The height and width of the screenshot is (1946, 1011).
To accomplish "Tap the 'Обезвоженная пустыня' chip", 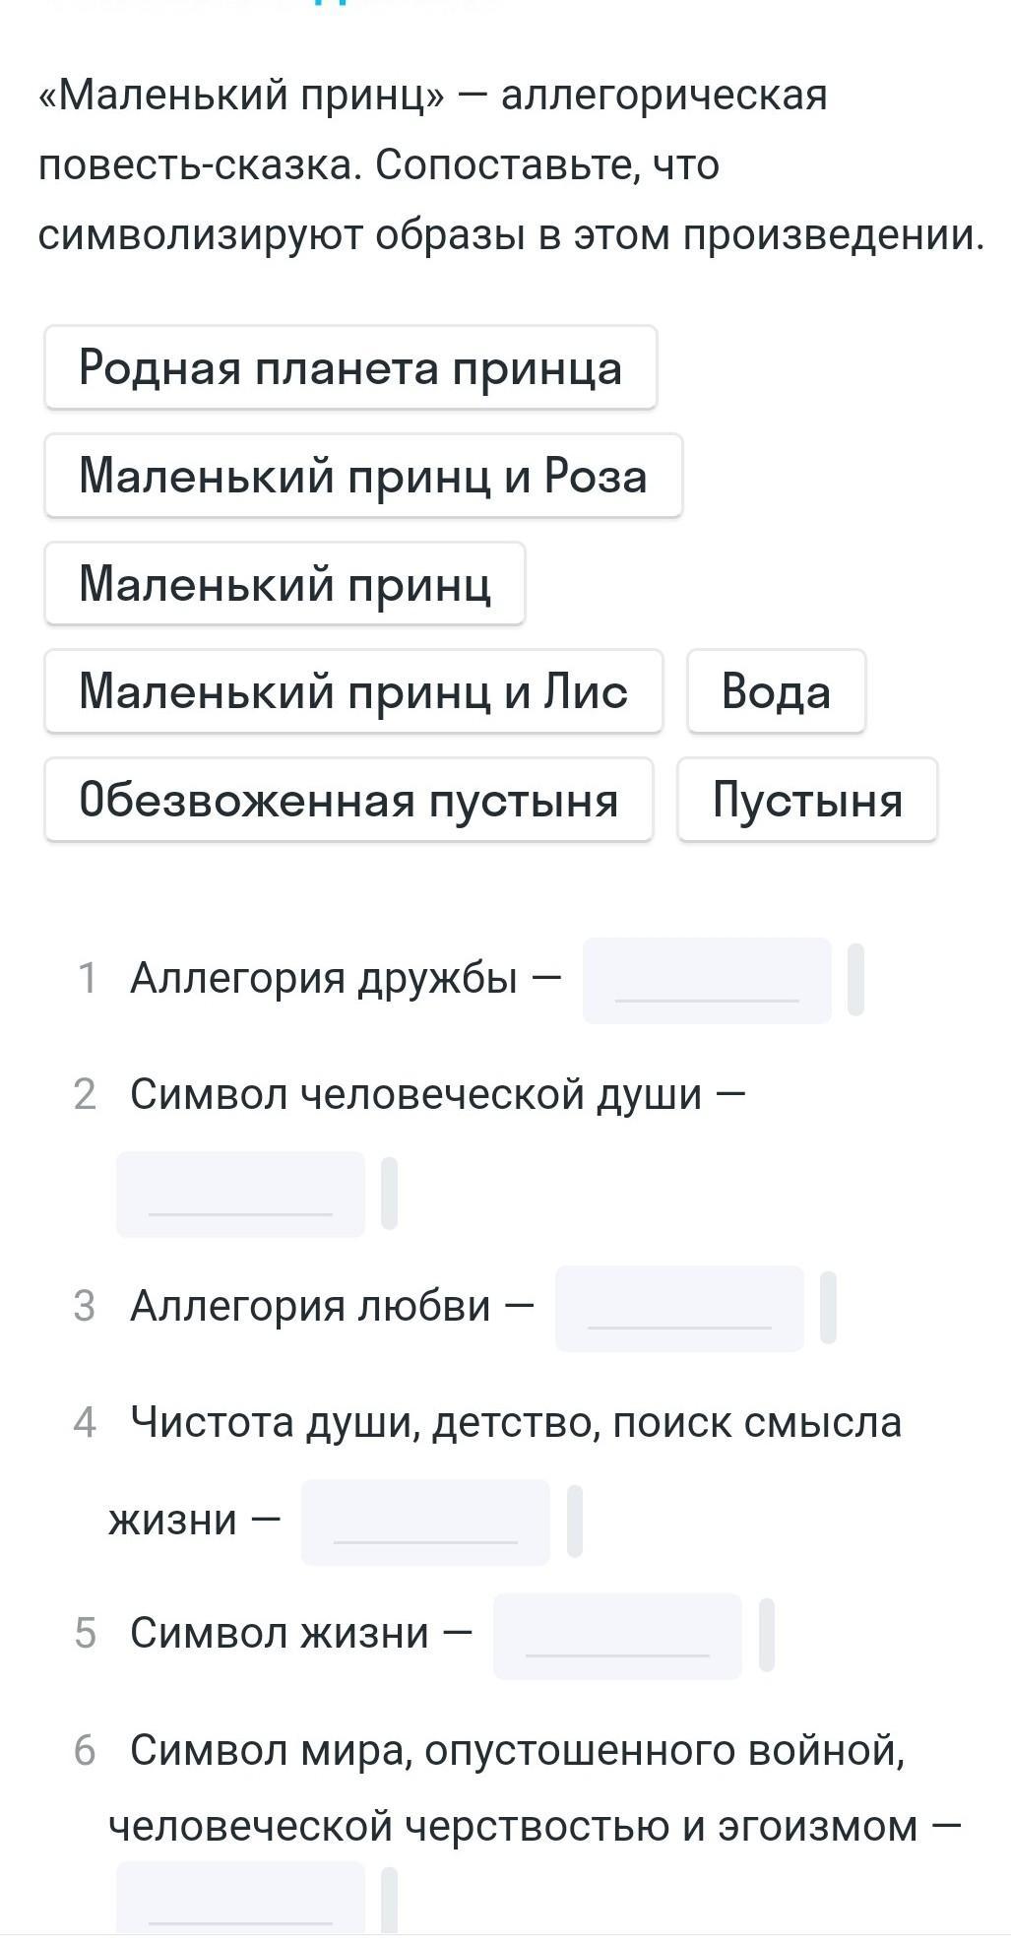I will pyautogui.click(x=348, y=799).
